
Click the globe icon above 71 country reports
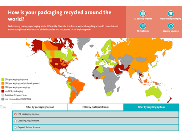[x=143, y=13]
